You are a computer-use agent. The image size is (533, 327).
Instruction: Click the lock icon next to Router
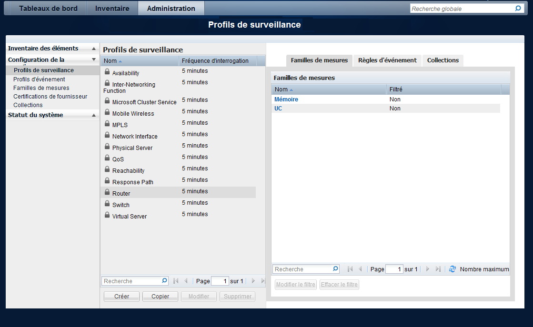click(x=107, y=192)
